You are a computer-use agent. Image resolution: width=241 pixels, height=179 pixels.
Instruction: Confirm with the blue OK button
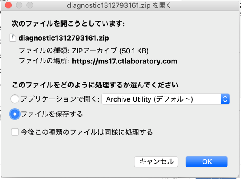[206, 162]
